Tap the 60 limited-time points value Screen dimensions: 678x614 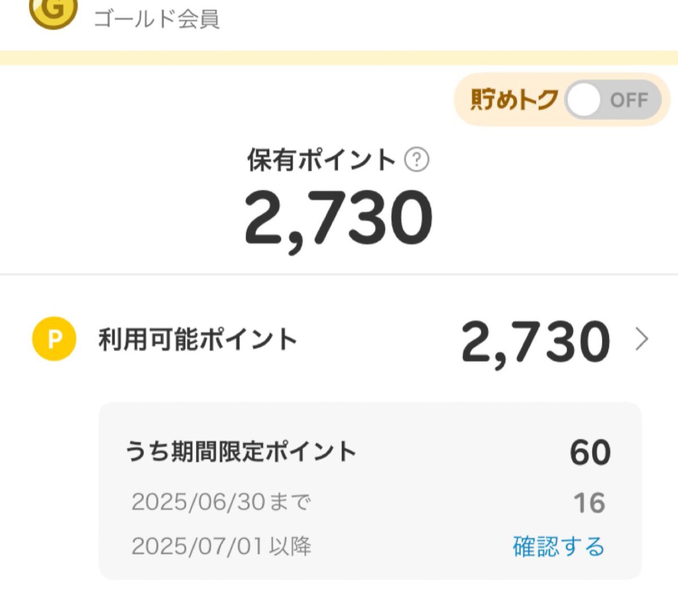pos(590,452)
